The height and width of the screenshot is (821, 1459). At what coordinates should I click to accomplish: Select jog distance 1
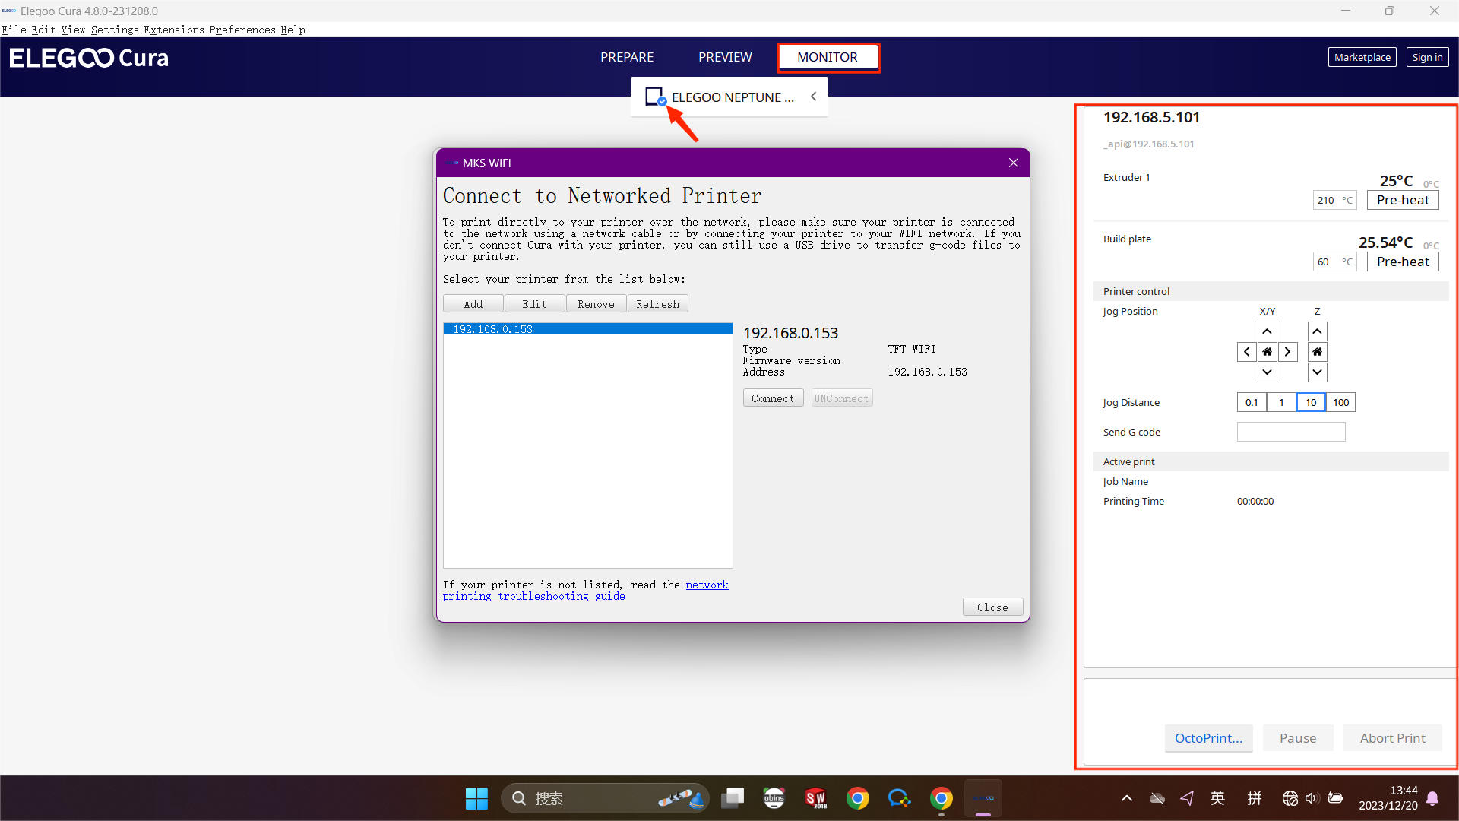tap(1281, 403)
